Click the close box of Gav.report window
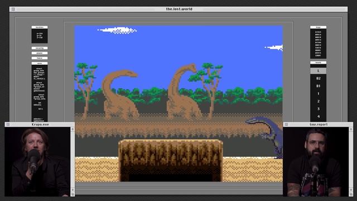 tap(286, 125)
